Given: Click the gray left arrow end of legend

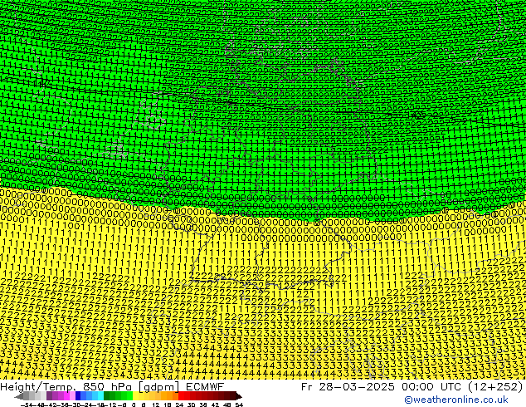Looking at the screenshot, I should coord(19,396).
